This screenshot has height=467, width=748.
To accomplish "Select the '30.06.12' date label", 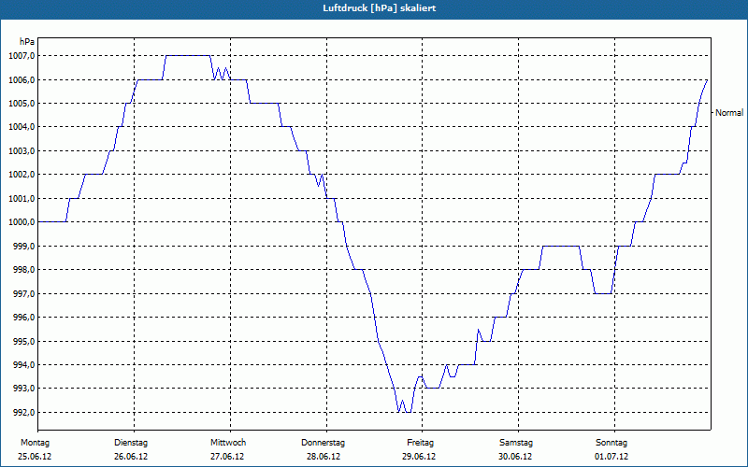I will (515, 457).
